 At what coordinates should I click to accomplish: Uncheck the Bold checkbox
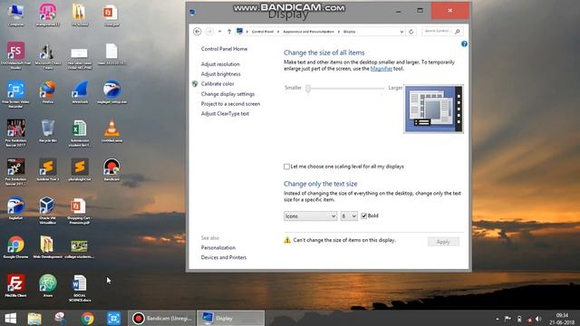click(364, 216)
